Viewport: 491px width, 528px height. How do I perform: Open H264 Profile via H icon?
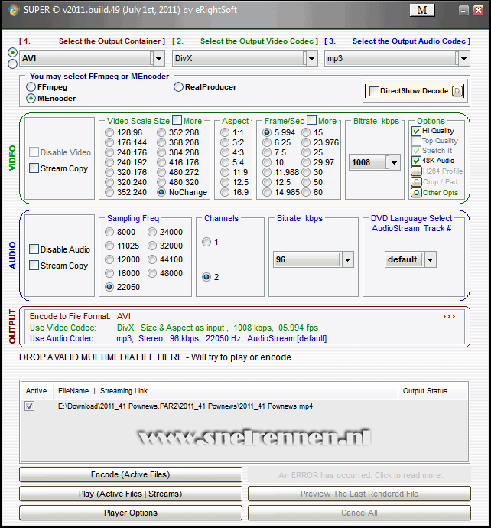[x=416, y=171]
